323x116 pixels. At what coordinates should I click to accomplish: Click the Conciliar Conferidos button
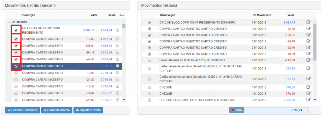22,110
